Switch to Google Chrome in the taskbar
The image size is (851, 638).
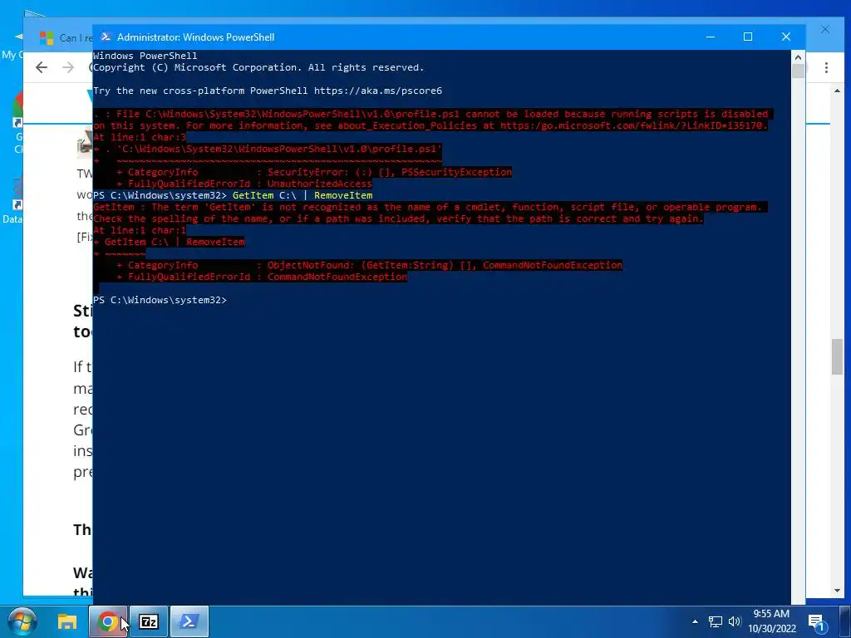click(x=108, y=621)
